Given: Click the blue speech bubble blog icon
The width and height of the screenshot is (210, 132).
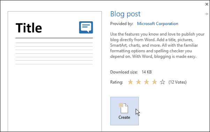Looking at the screenshot, I should pos(86,27).
